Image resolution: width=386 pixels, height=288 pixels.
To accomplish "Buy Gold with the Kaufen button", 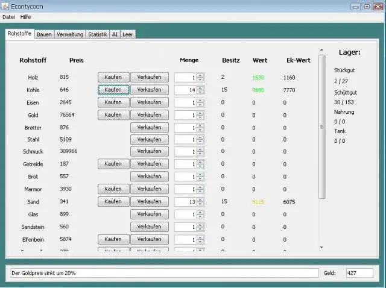I will [x=113, y=115].
